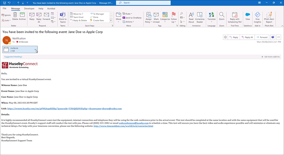
Task: Click the Teams icon in message header
Action: coord(273,37)
